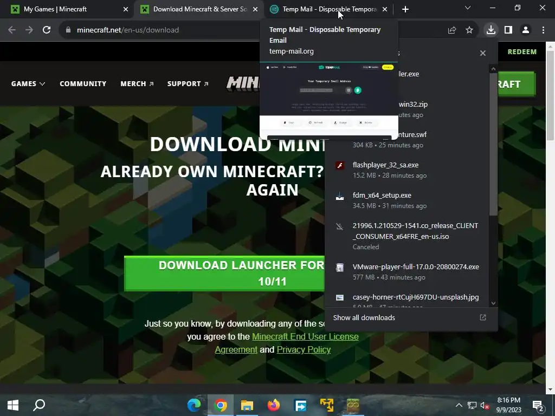
Task: Open the Chrome profile icon
Action: [526, 30]
